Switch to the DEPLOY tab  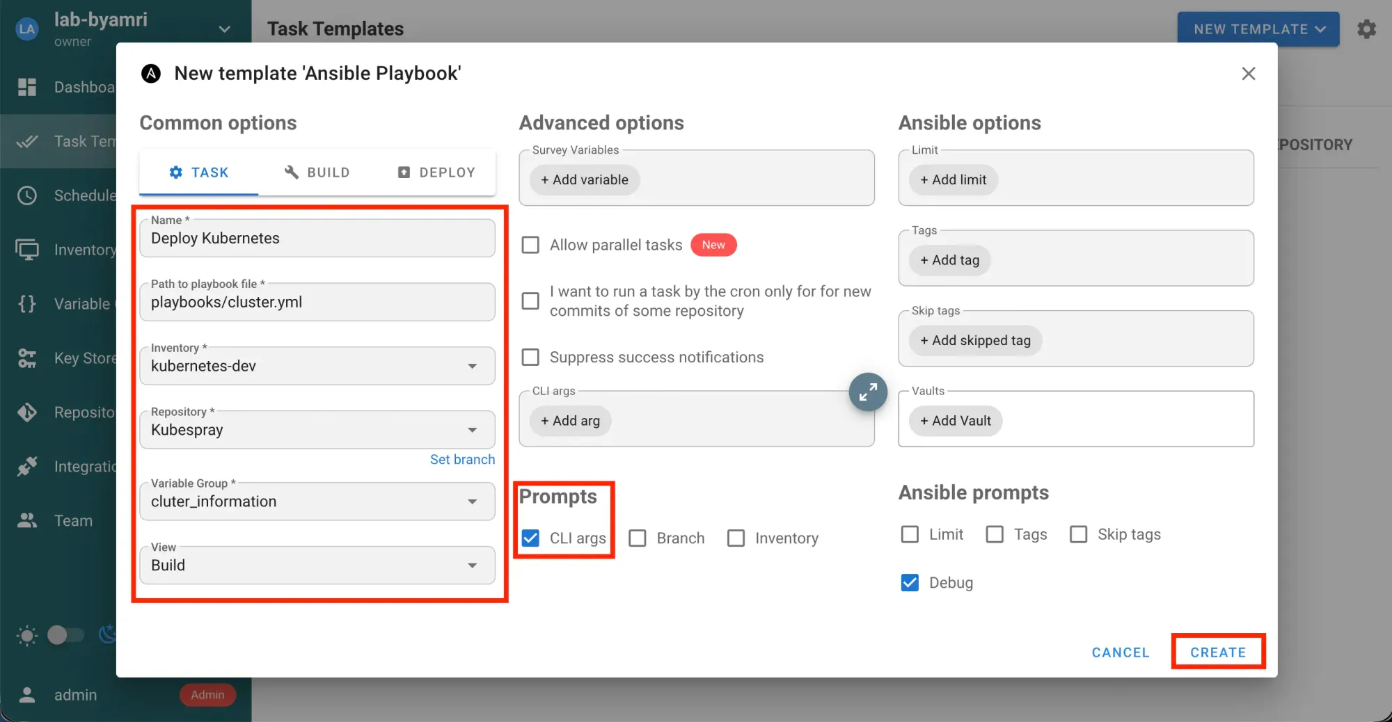click(436, 173)
